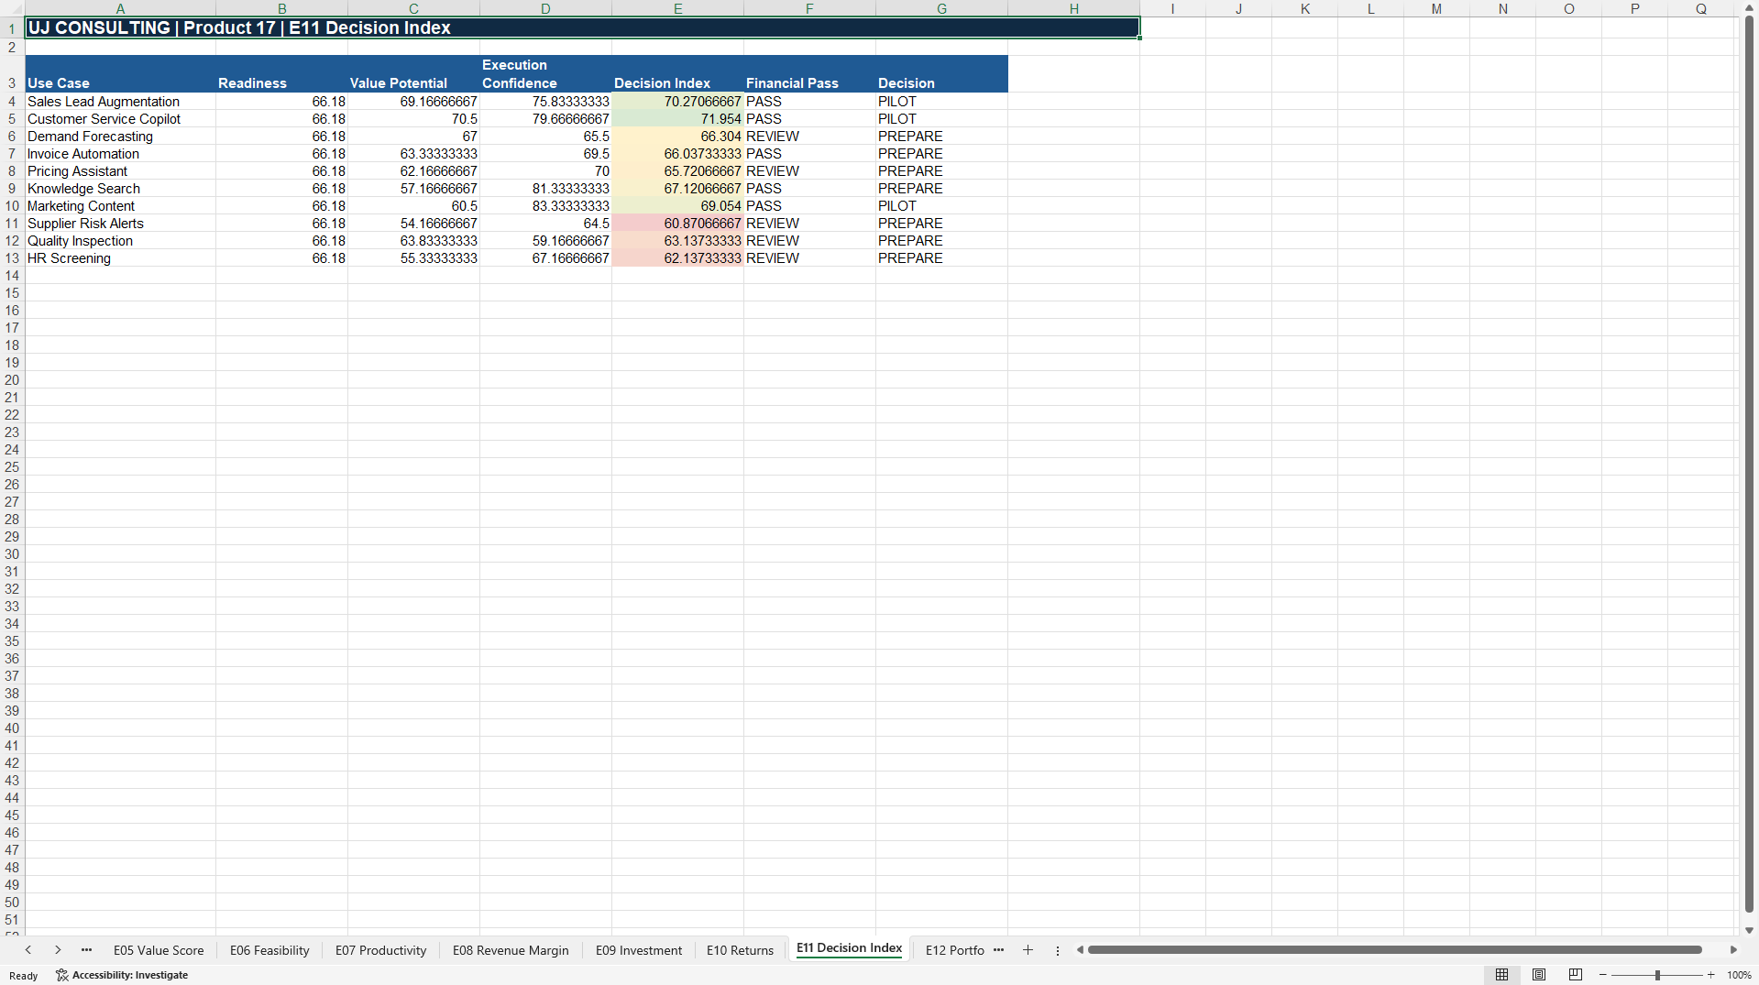This screenshot has width=1759, height=985.
Task: Click the Accessibility Investigate status icon
Action: point(122,975)
